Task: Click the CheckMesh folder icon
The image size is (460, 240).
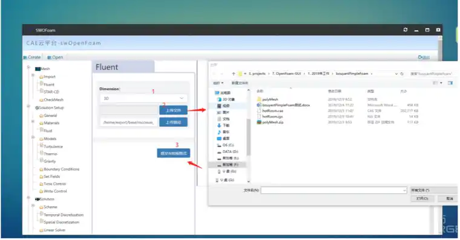Action: (41, 100)
